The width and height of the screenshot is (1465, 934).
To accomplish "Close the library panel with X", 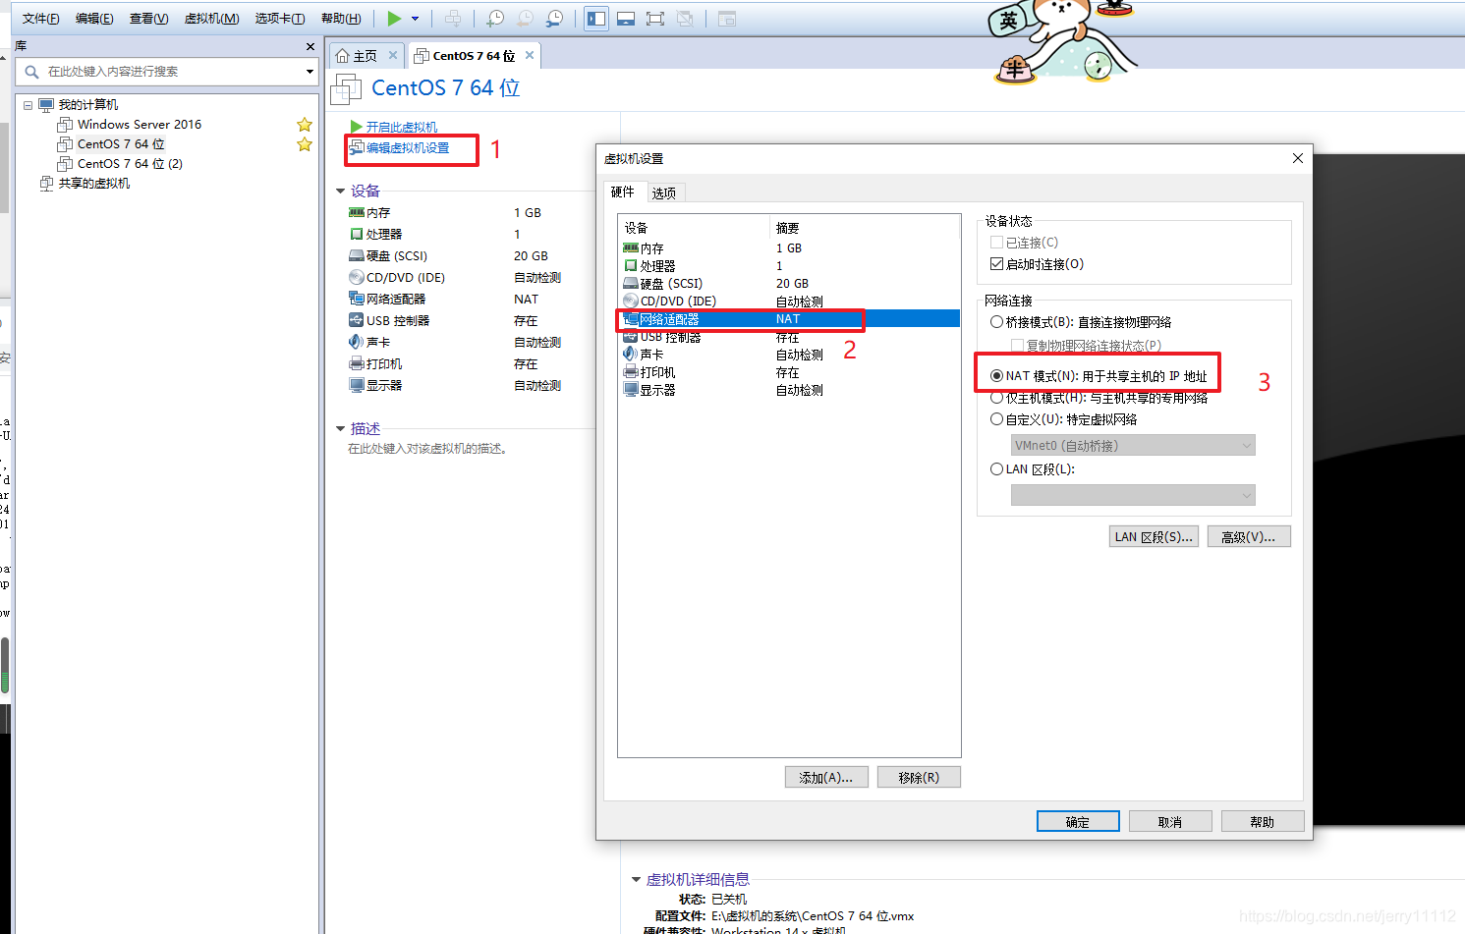I will click(x=310, y=46).
